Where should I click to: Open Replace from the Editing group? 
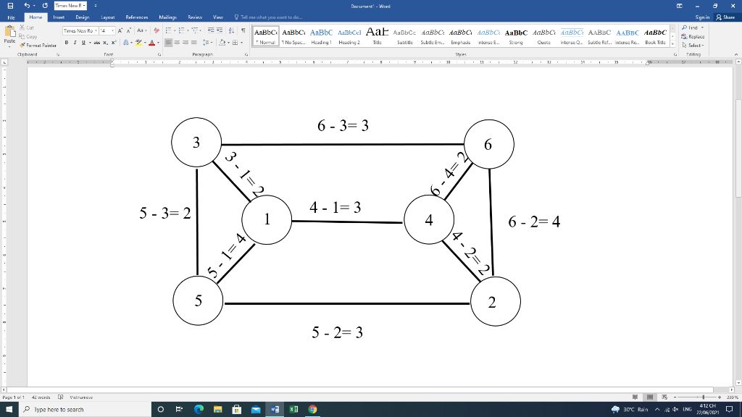click(x=693, y=36)
